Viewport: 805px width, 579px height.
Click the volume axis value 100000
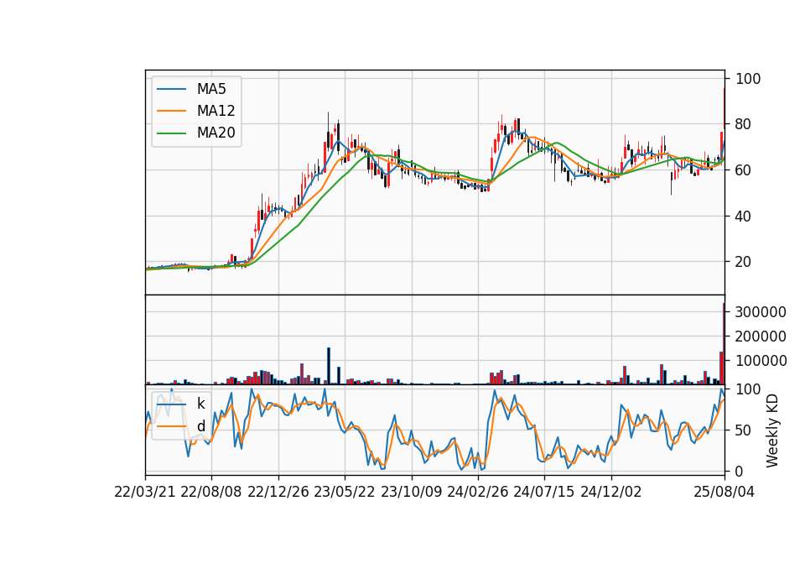tap(761, 361)
